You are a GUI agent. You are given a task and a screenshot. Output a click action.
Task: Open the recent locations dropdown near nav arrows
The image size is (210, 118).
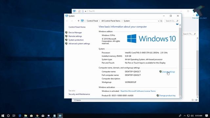(75, 21)
